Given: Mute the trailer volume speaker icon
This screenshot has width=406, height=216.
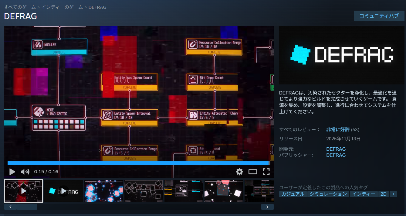Looking at the screenshot, I should coord(25,172).
